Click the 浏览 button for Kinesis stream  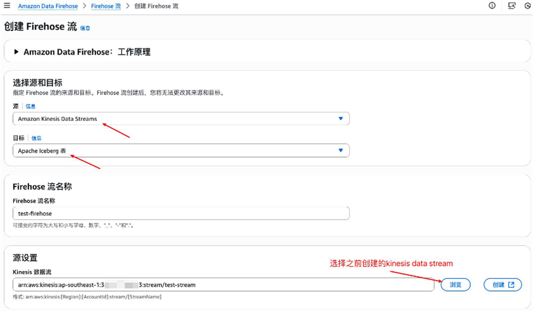(455, 285)
